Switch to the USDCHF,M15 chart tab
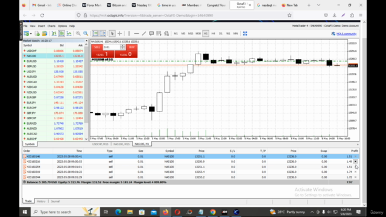 [x=100, y=144]
